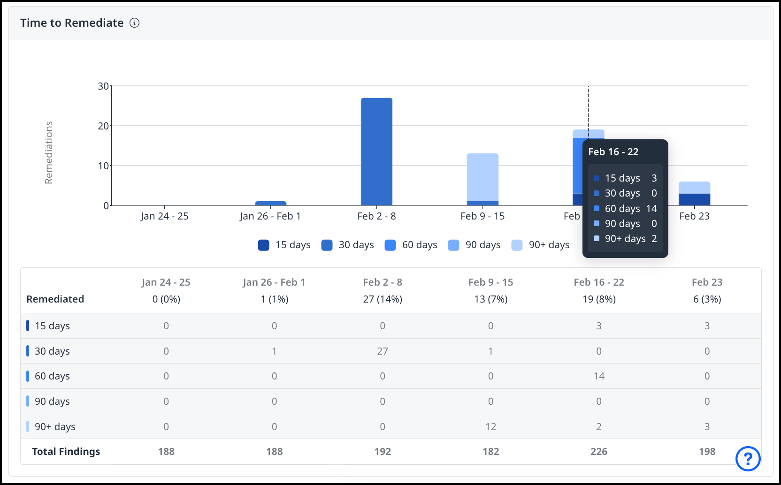Hide the 60 days legend series
The width and height of the screenshot is (781, 485).
point(411,245)
